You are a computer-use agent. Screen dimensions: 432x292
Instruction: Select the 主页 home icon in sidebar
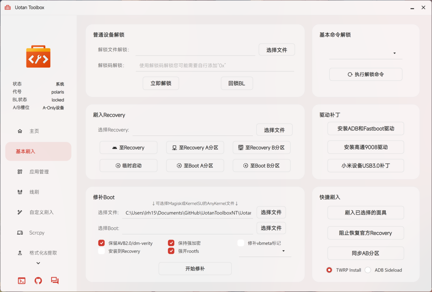pyautogui.click(x=20, y=131)
